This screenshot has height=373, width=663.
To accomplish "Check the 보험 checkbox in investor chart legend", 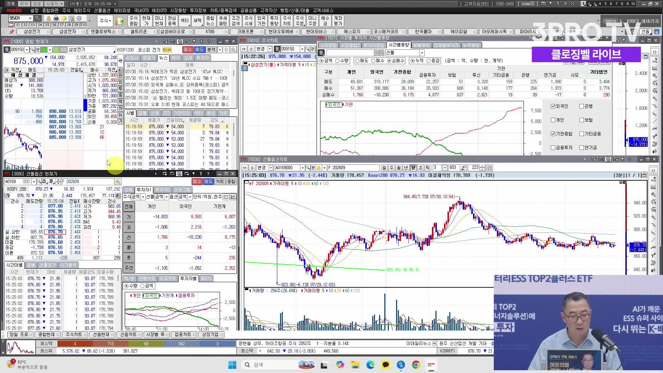I will tap(582, 120).
